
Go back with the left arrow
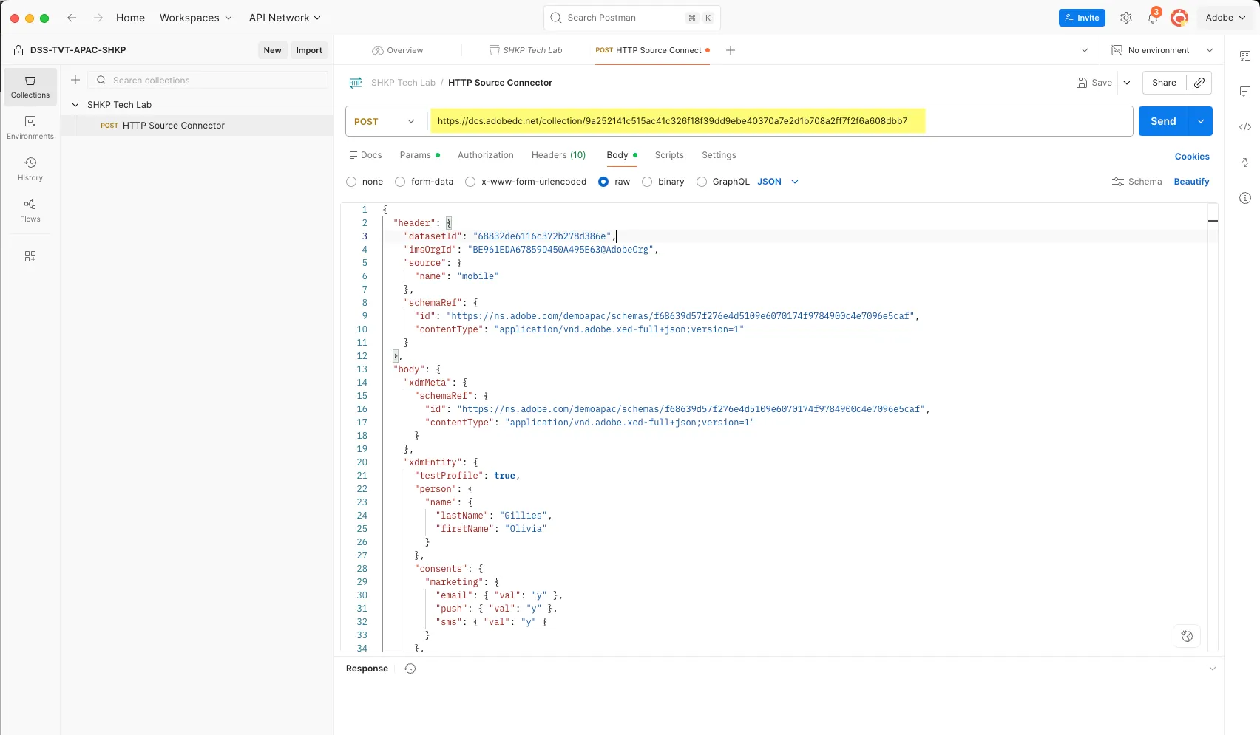(72, 18)
